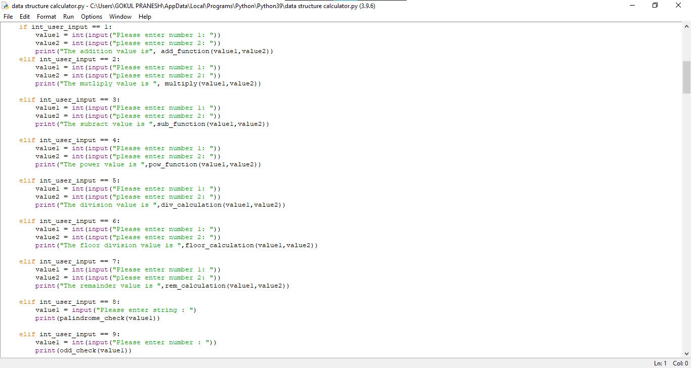This screenshot has height=368, width=691.
Task: Click the line "elif int_user_input == 8:"
Action: click(70, 302)
